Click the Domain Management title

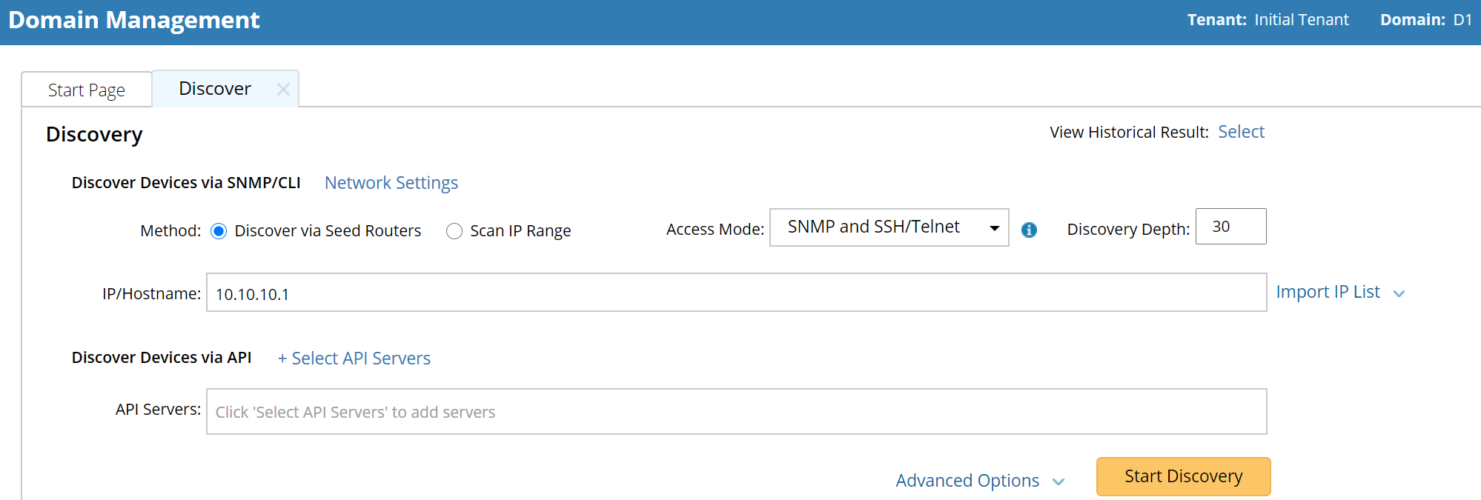tap(134, 20)
